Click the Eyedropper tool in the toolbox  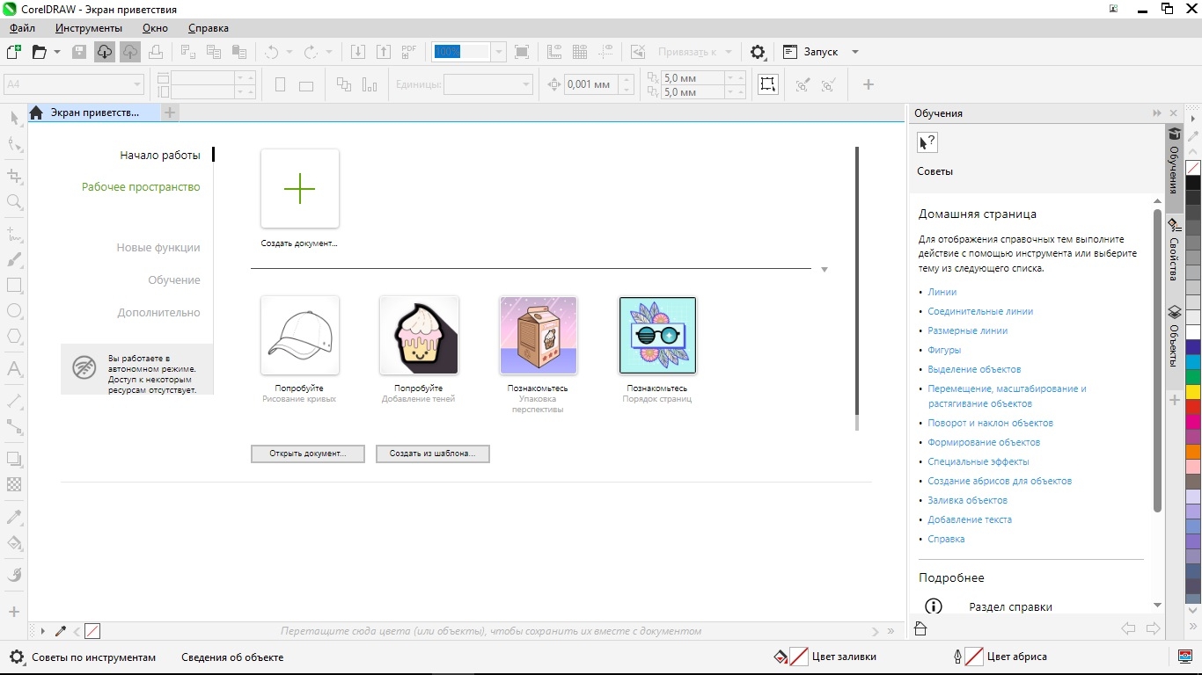pos(14,517)
